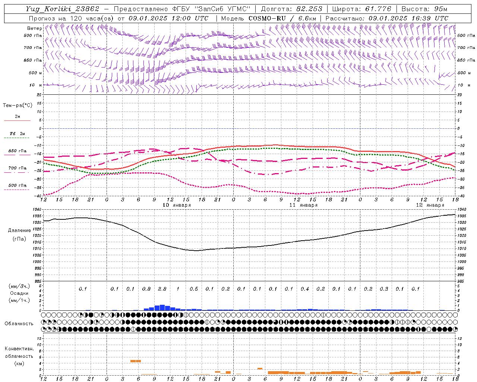Select the Высота: 95м label
Image resolution: width=477 pixels, height=382 pixels.
[424, 9]
